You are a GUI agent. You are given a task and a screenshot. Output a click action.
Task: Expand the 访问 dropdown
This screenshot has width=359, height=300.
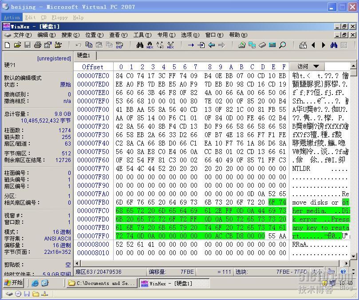tap(307, 67)
